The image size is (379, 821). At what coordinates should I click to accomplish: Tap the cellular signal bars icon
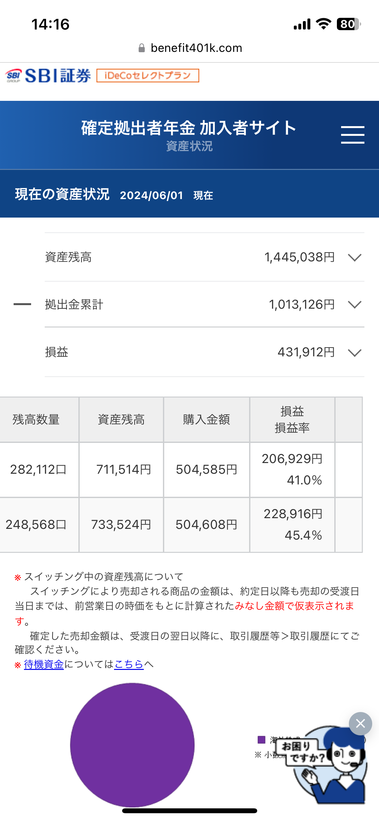(x=302, y=24)
